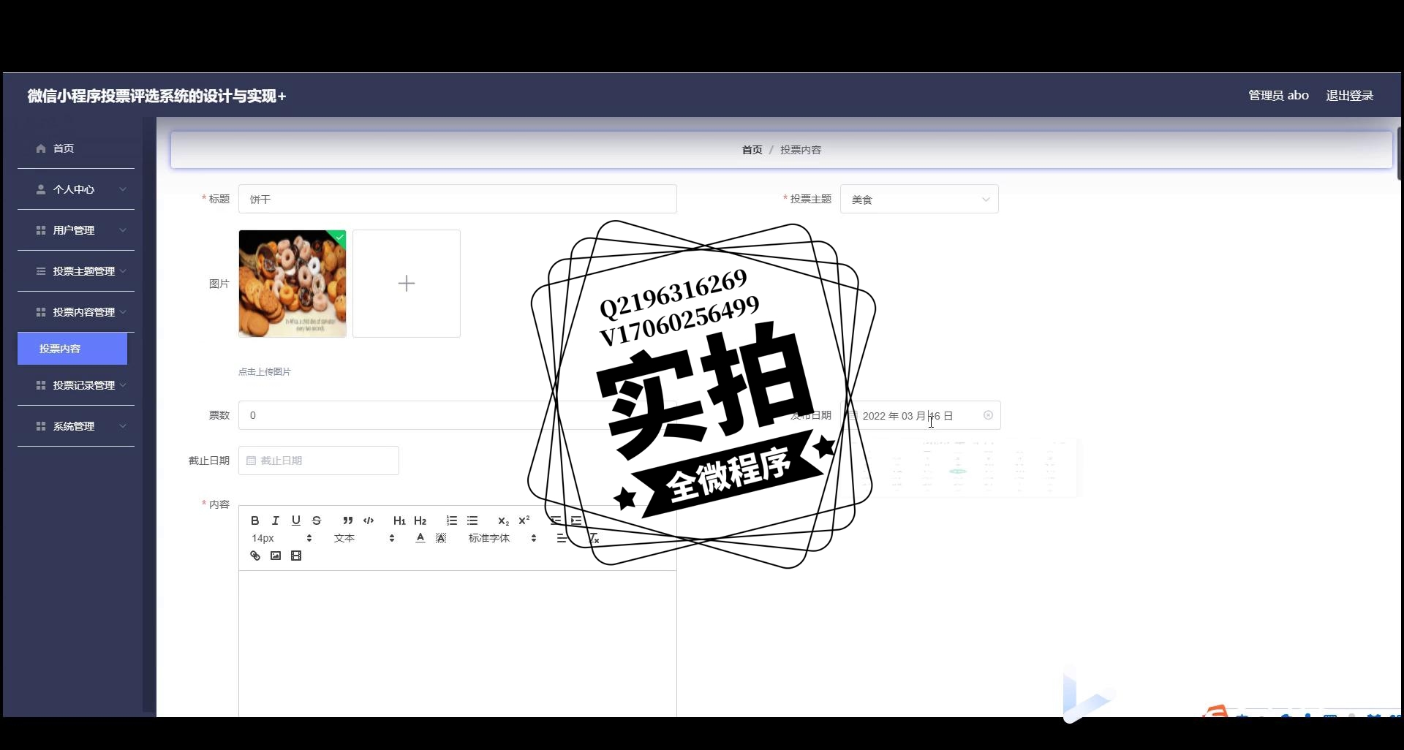Image resolution: width=1404 pixels, height=750 pixels.
Task: Go to 首页 in the sidebar
Action: 76,148
